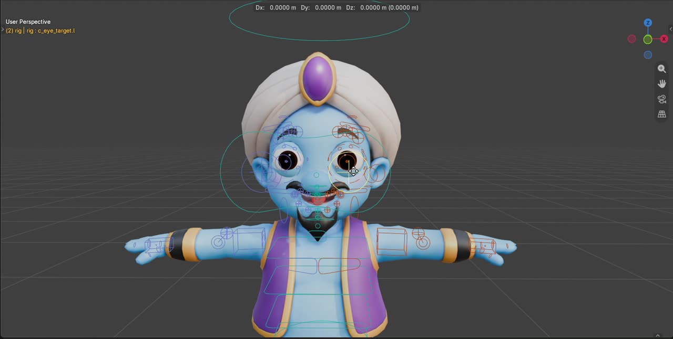
Task: Click the red X axis on navigation gizmo
Action: point(664,39)
